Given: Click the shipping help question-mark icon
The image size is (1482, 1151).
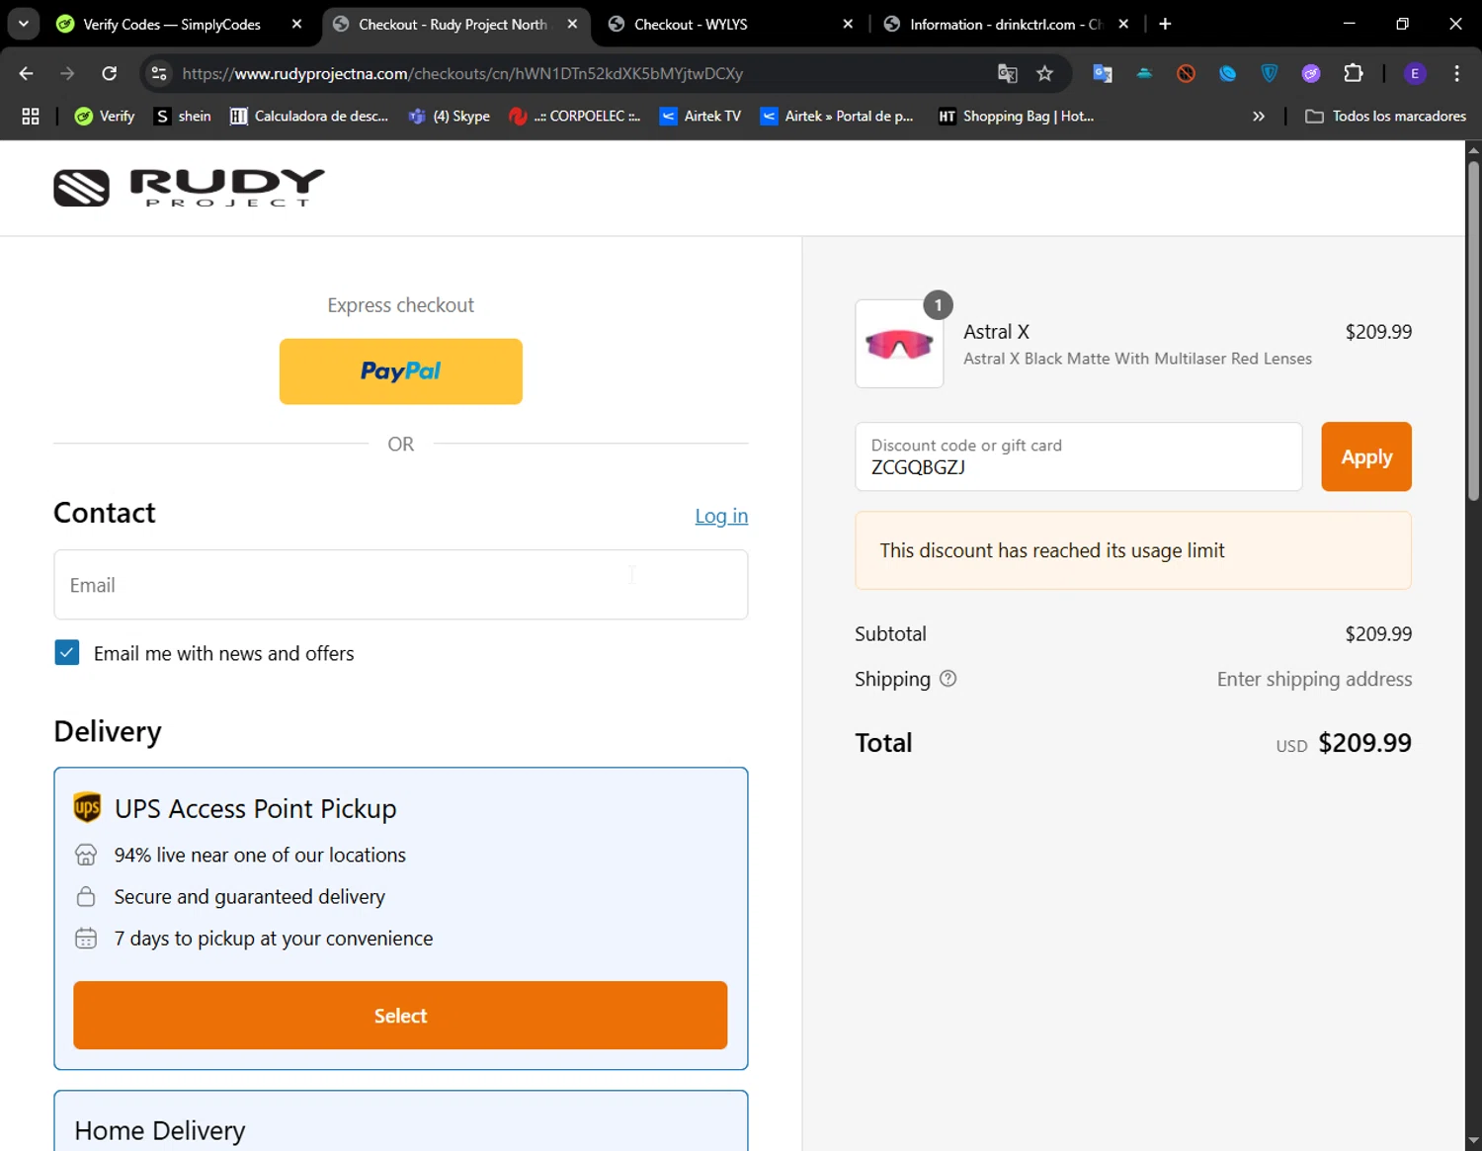Looking at the screenshot, I should click(x=947, y=679).
